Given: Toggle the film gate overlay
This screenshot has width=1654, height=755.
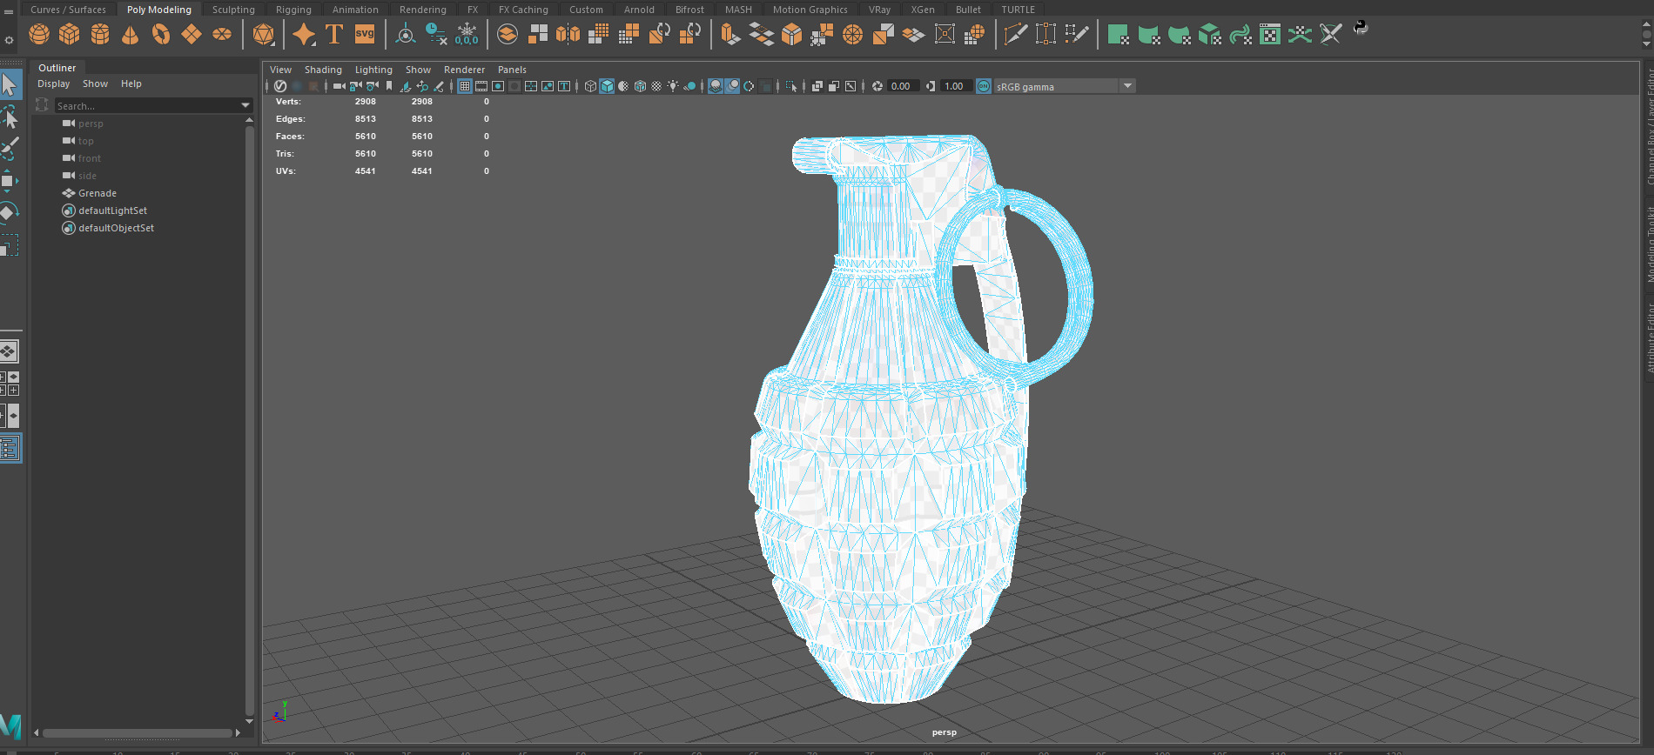Looking at the screenshot, I should coord(481,86).
